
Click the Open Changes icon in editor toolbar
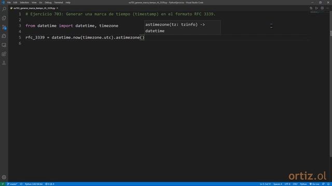311,8
